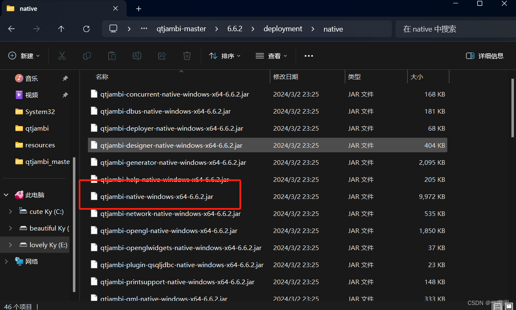The width and height of the screenshot is (516, 310).
Task: Navigate up using the up-arrow icon
Action: click(x=61, y=29)
